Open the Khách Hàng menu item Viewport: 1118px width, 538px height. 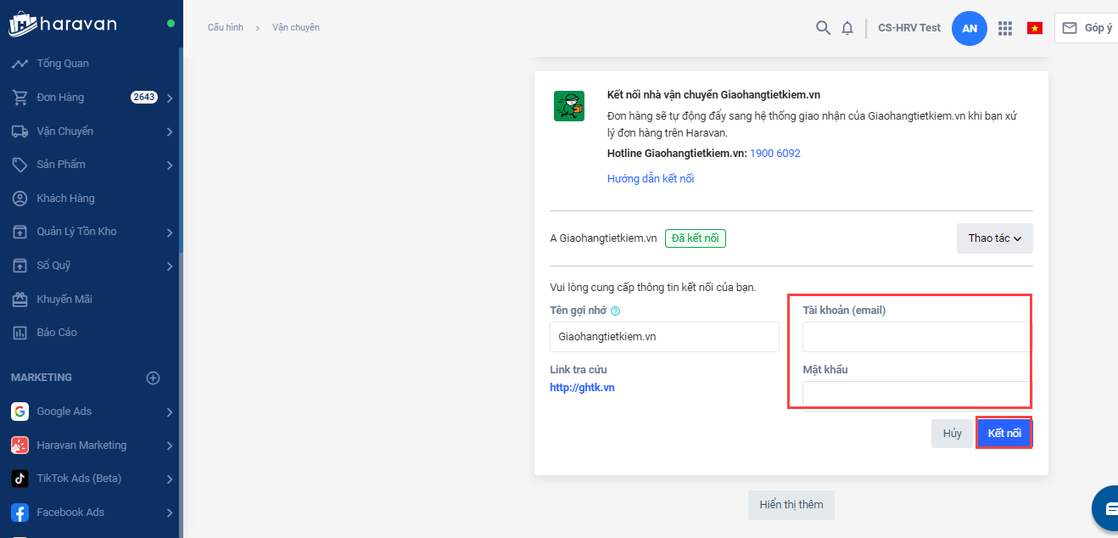click(x=65, y=199)
